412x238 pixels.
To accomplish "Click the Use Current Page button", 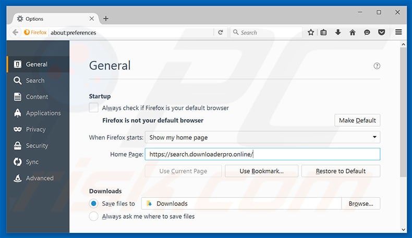I will pos(183,171).
